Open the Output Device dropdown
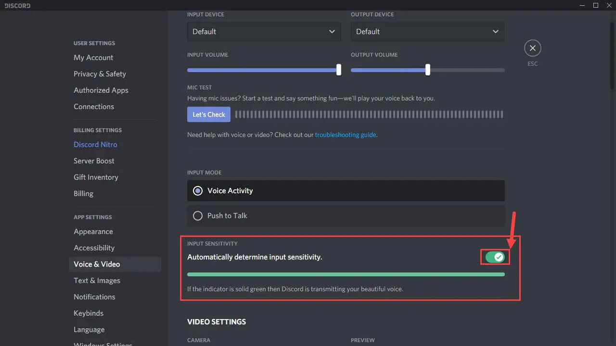 [x=428, y=32]
